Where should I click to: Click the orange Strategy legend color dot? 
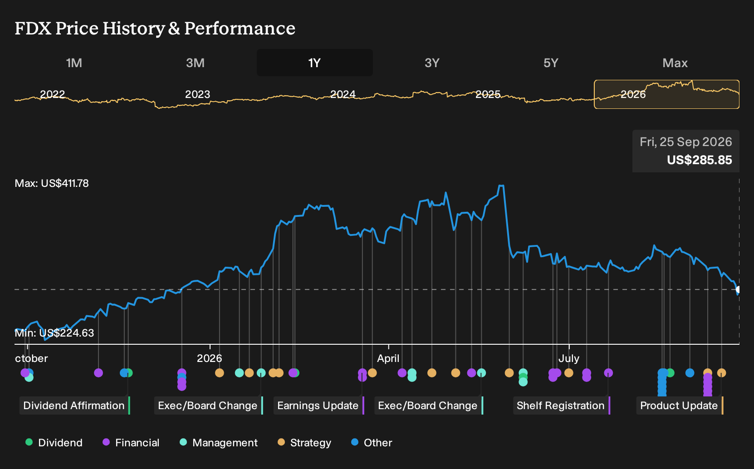point(281,442)
